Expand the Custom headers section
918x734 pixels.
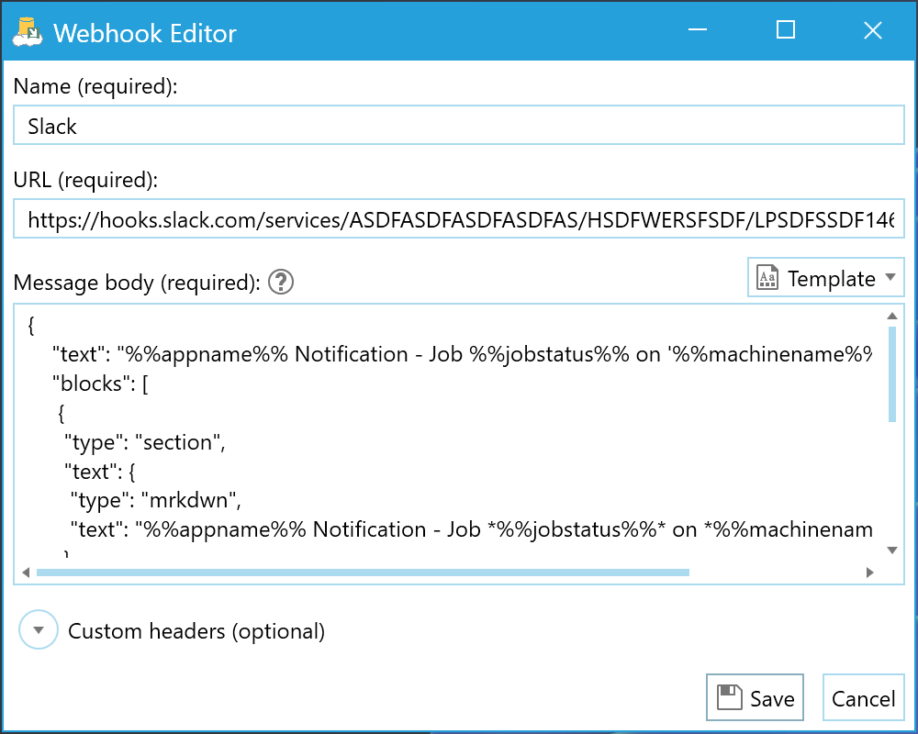coord(39,630)
